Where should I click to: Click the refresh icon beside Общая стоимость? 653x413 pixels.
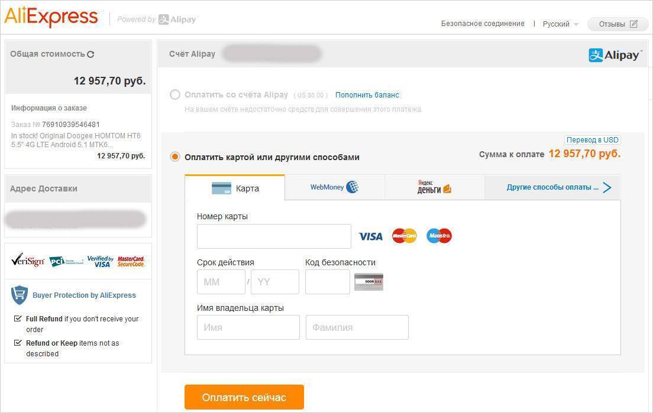(90, 54)
